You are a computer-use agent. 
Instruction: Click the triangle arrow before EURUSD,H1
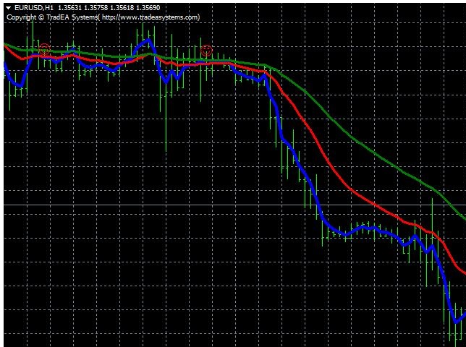click(9, 8)
